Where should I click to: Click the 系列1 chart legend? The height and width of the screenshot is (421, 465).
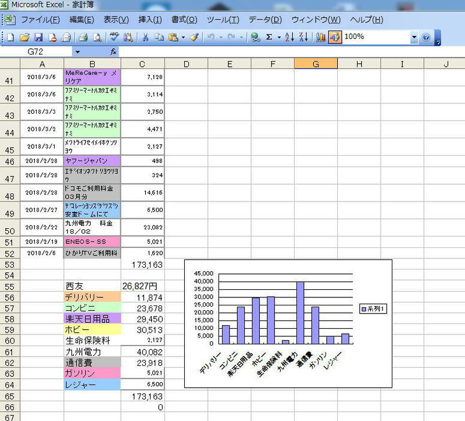373,309
